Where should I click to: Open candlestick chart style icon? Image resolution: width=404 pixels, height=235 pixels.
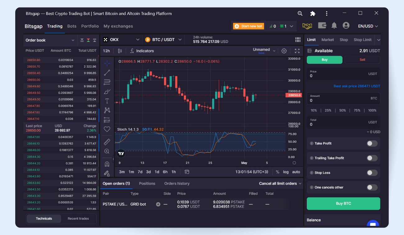[x=120, y=51]
